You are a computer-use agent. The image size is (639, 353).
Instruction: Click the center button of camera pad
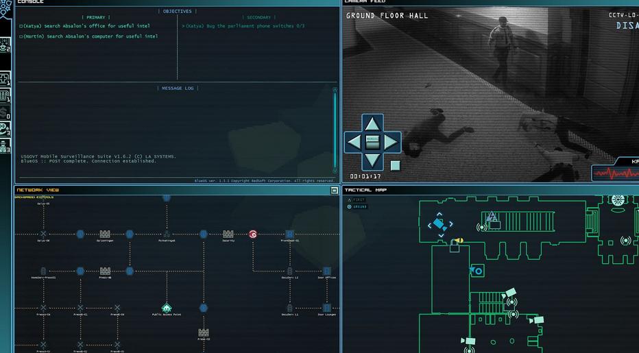pyautogui.click(x=372, y=143)
